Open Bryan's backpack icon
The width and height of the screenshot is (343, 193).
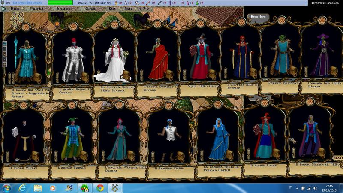(x=84, y=77)
